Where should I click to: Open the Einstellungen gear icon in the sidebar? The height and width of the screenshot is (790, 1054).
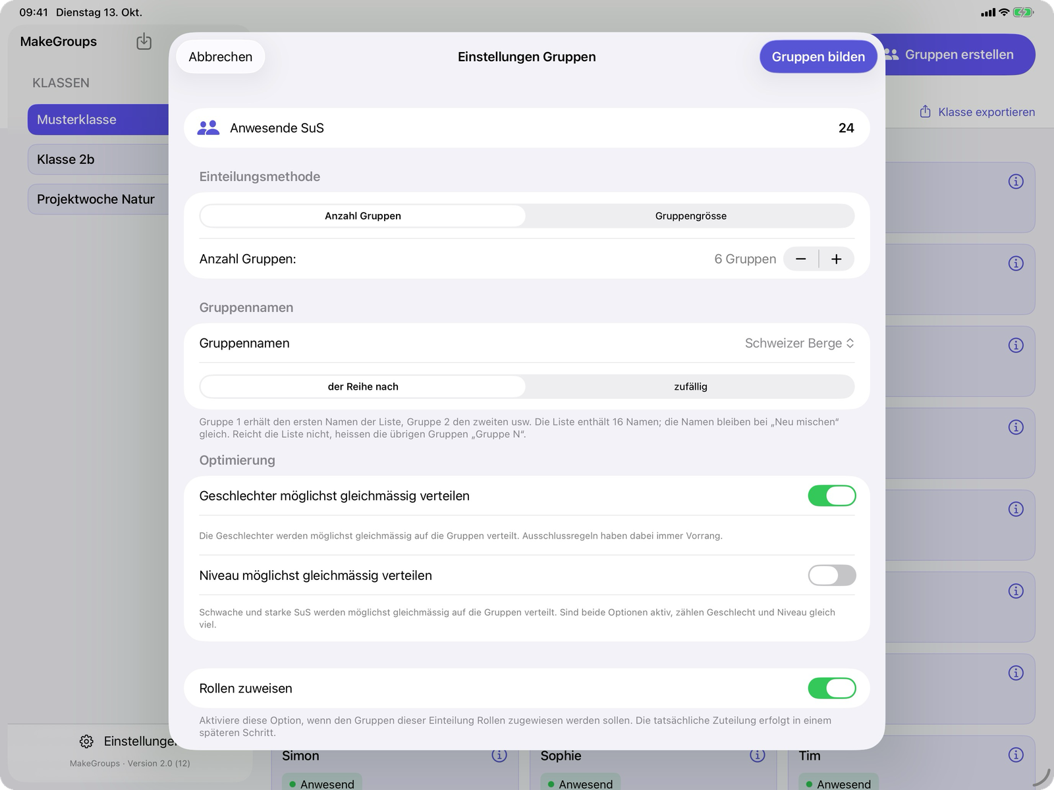tap(86, 741)
